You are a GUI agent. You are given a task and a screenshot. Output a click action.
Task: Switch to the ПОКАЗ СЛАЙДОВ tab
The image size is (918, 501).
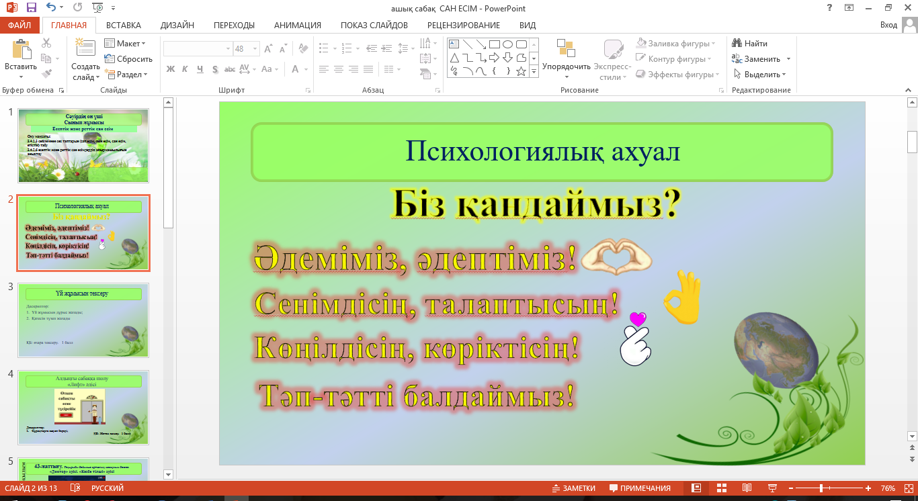(x=374, y=25)
